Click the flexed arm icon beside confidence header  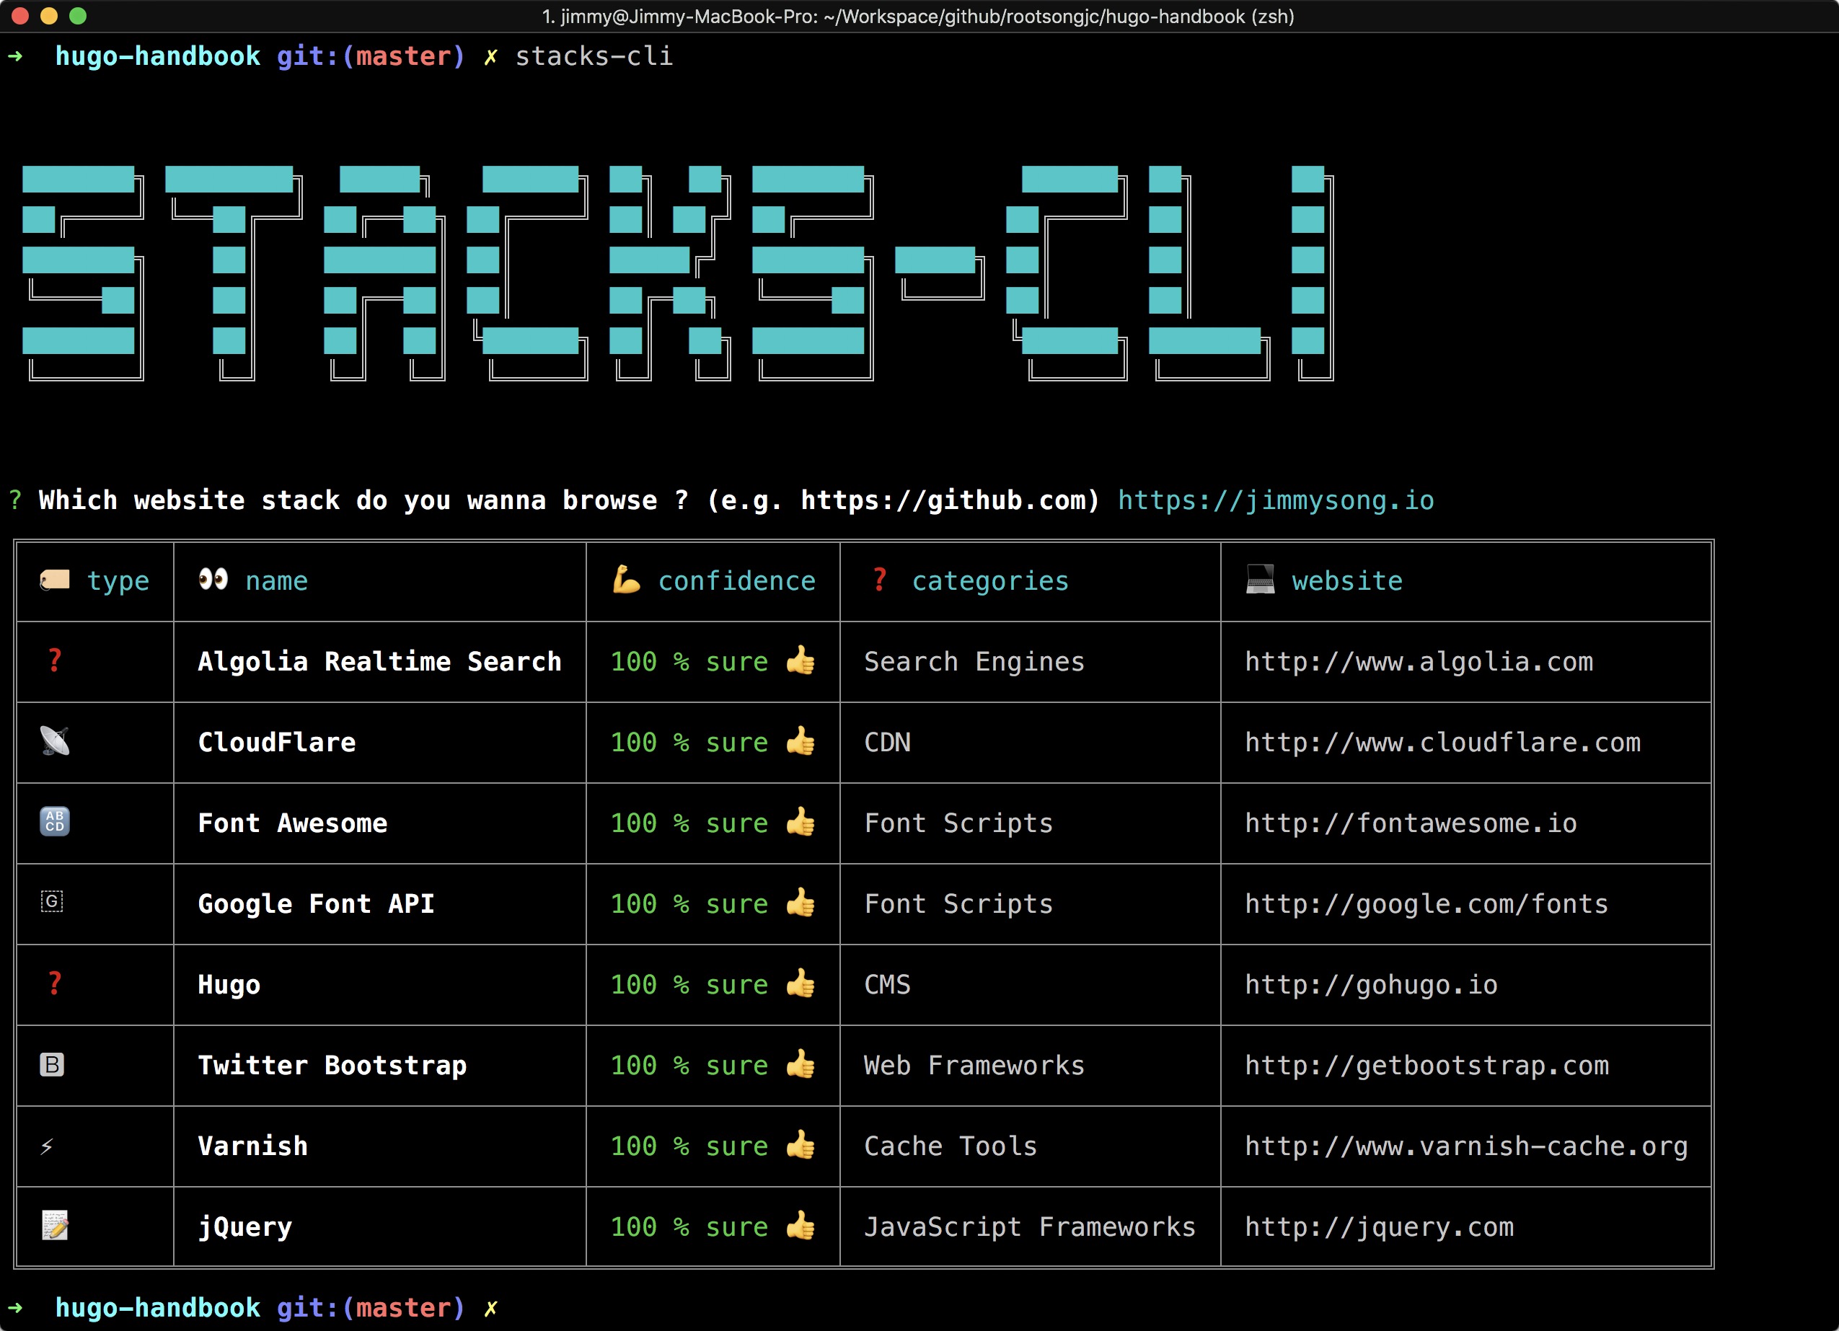626,580
